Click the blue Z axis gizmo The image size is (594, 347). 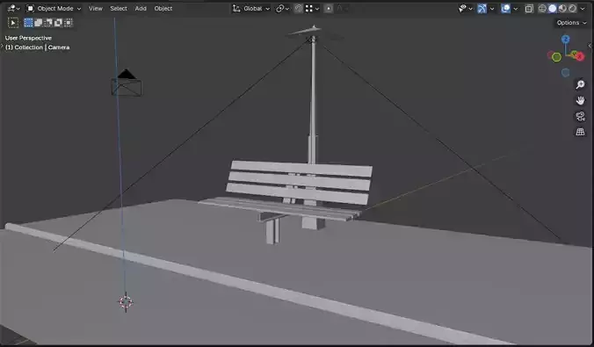pyautogui.click(x=566, y=40)
